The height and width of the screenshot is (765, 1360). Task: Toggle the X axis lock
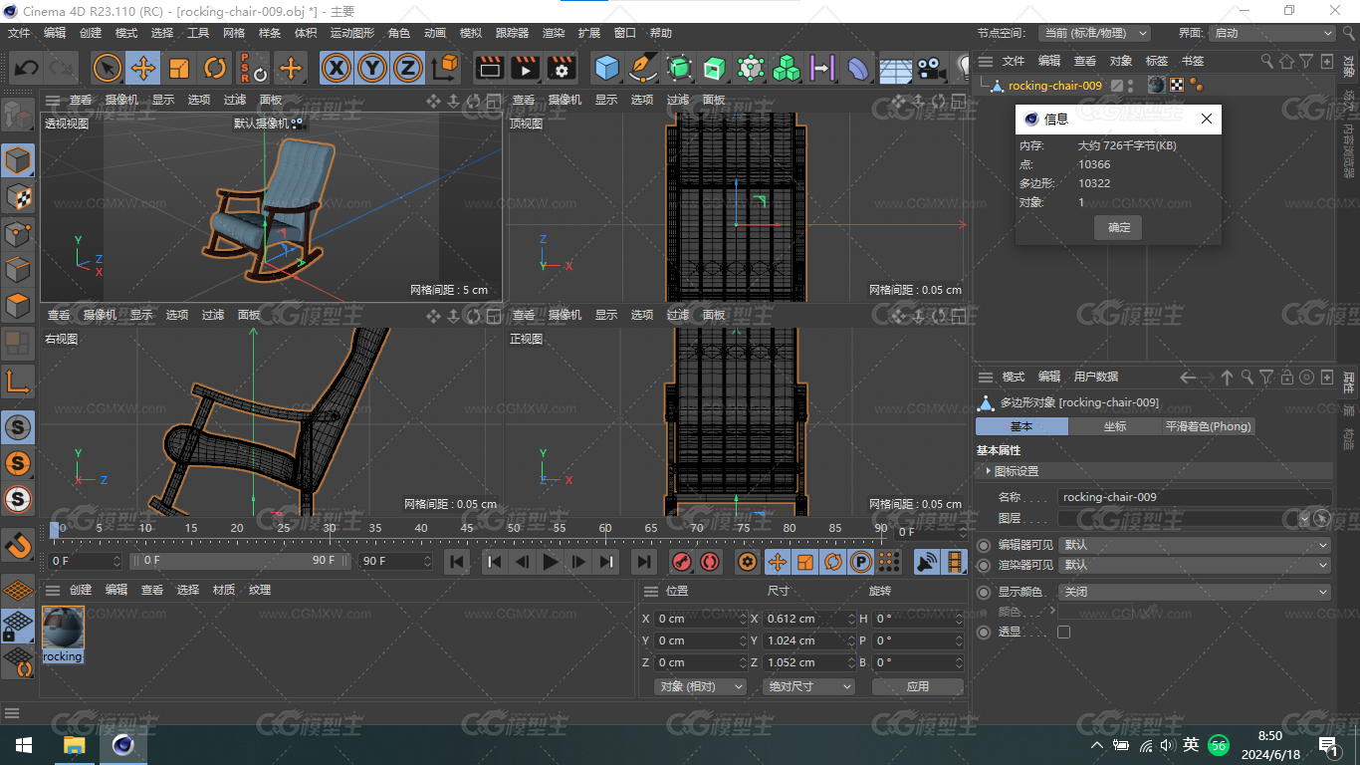(338, 68)
